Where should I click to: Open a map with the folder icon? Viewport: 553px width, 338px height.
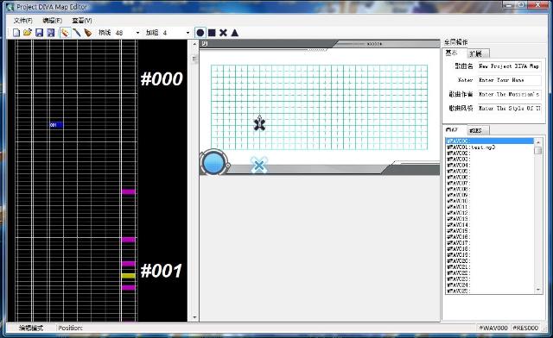click(x=28, y=33)
